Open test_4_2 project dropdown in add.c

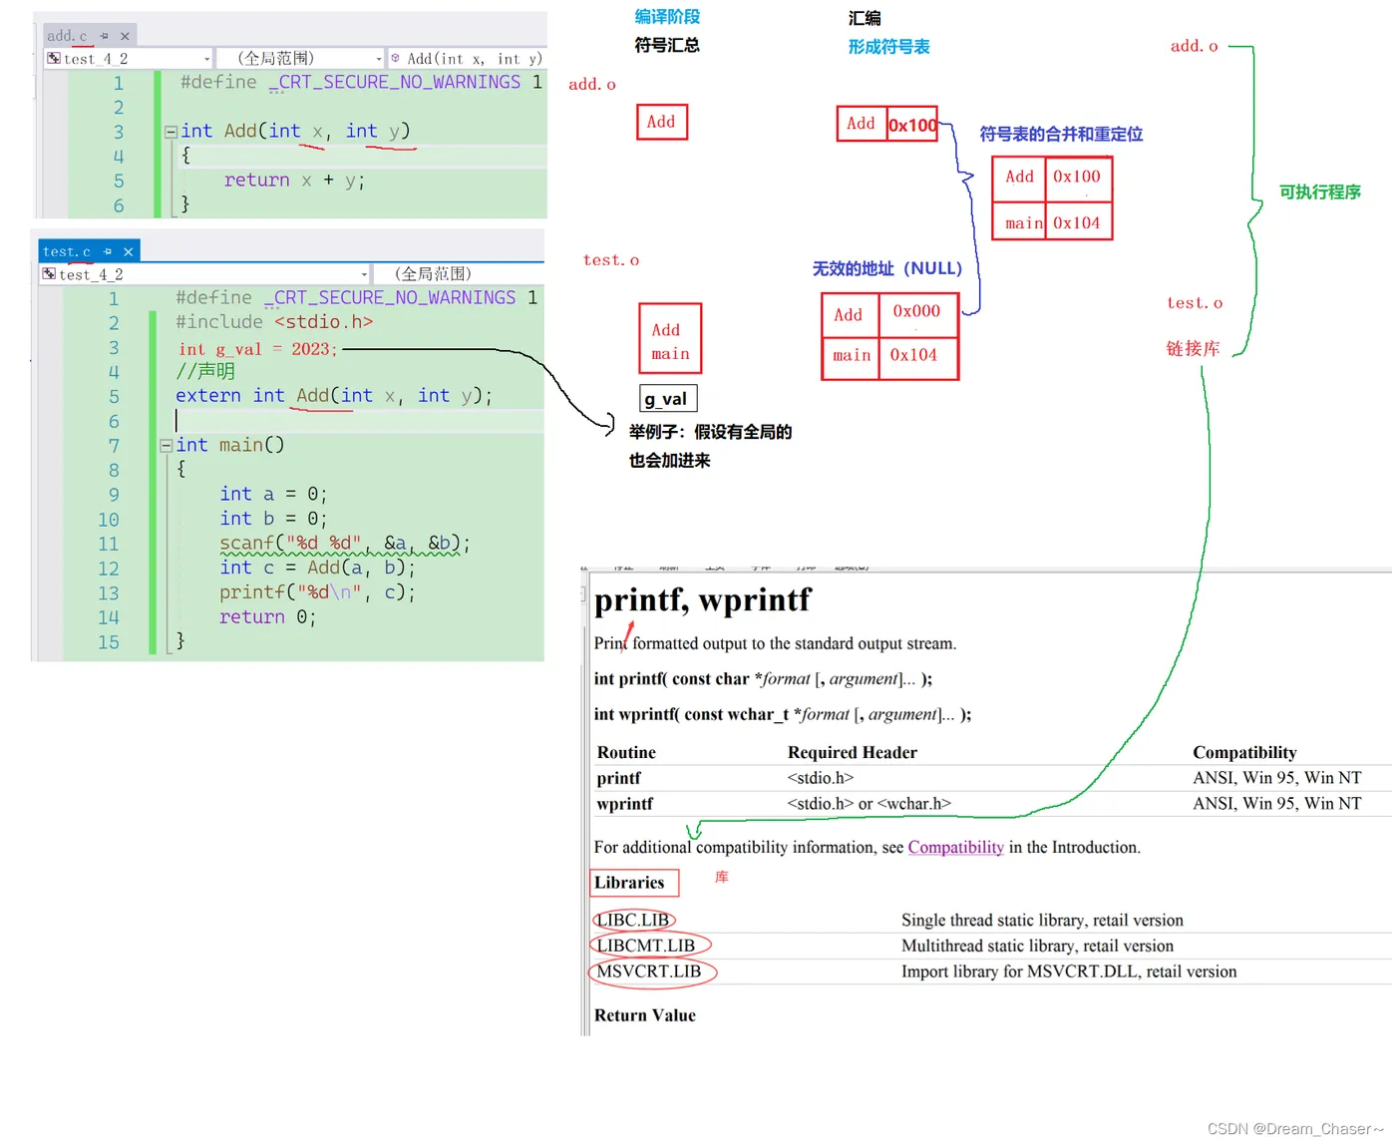pos(129,59)
